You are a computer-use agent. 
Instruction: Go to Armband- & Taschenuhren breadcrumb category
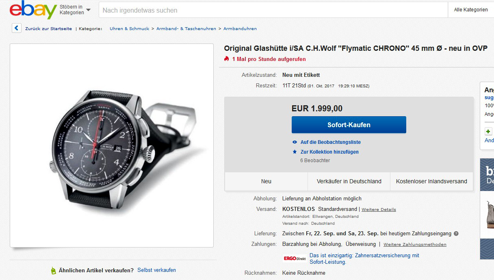pos(186,29)
